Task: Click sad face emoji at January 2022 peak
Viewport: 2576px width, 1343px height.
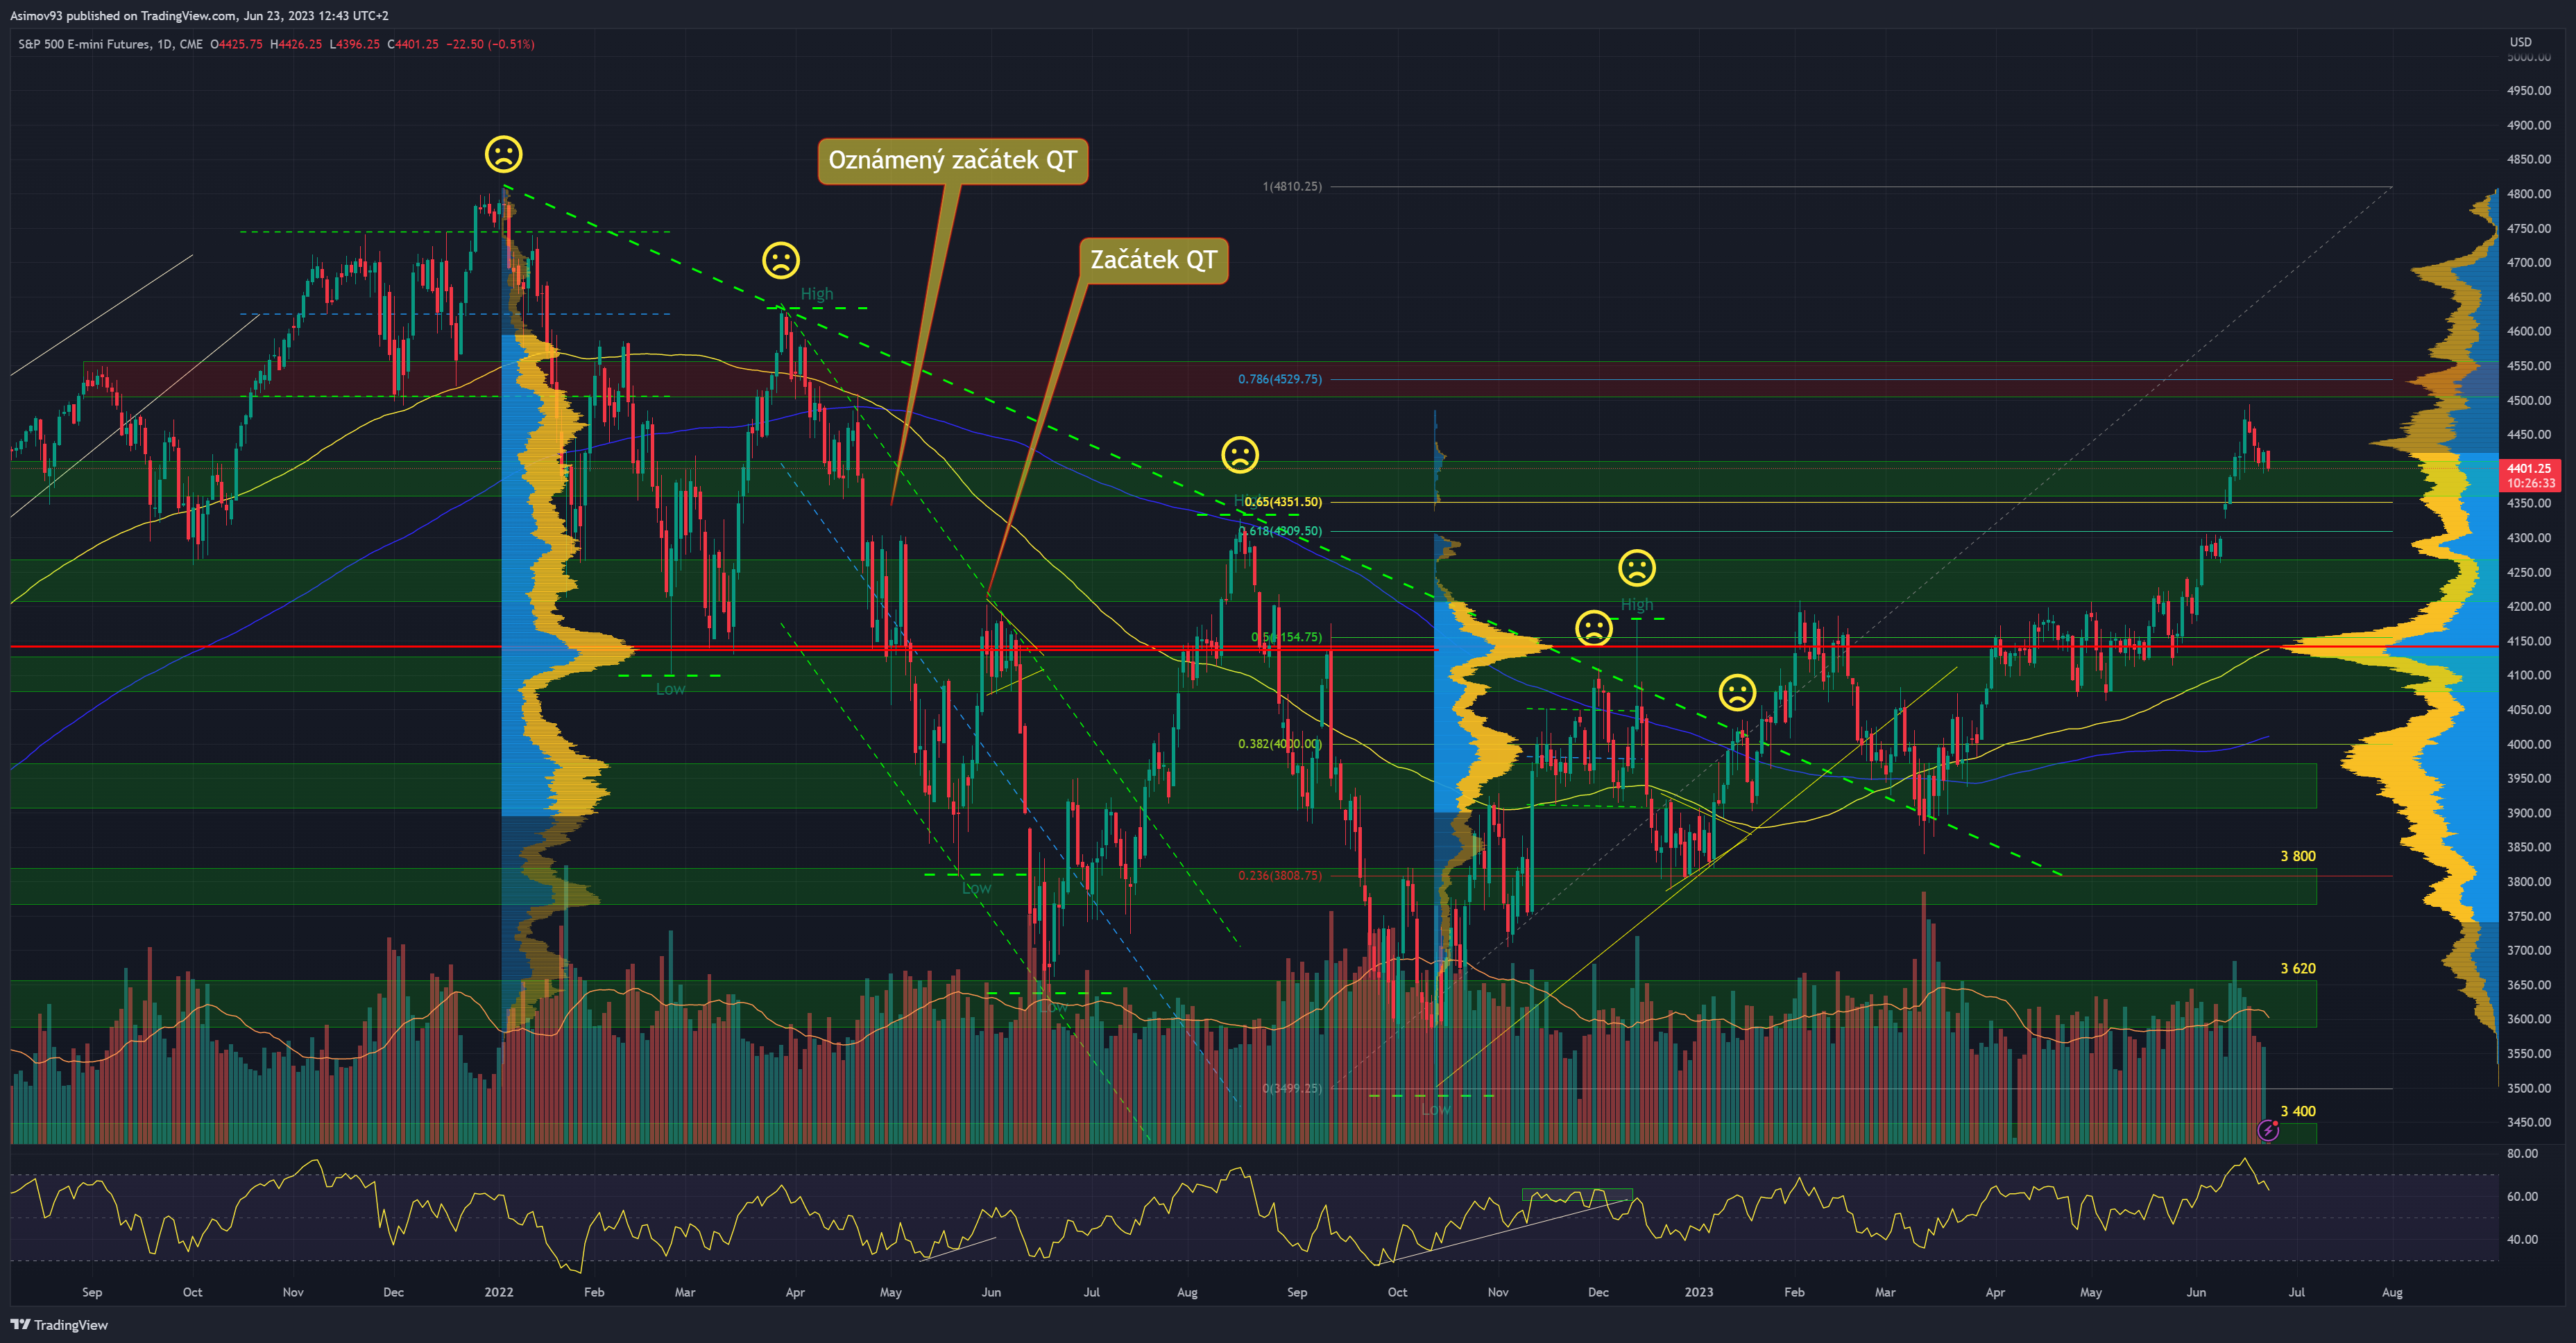Action: pyautogui.click(x=503, y=154)
